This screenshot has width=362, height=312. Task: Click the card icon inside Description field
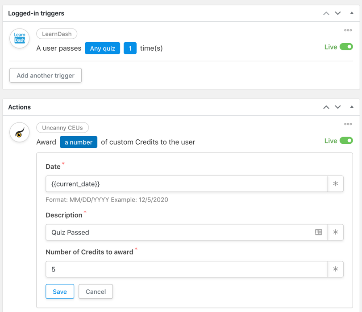click(318, 232)
